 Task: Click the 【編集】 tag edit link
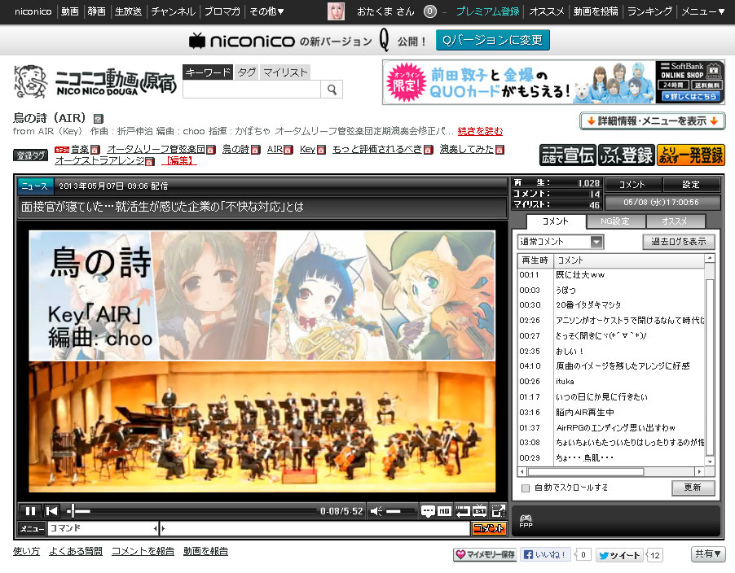[x=179, y=161]
